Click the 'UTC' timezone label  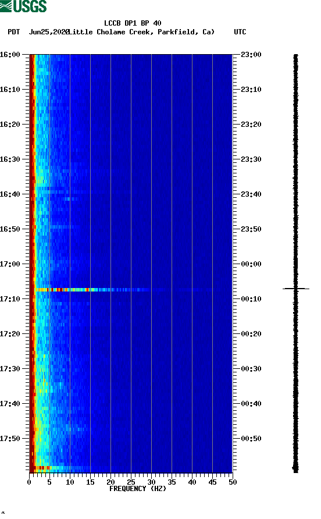click(x=240, y=32)
